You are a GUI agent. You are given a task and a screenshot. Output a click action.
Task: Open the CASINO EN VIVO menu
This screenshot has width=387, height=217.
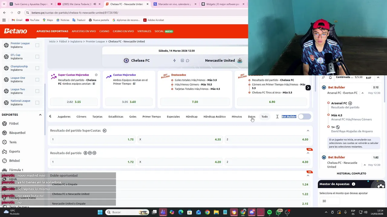(123, 31)
